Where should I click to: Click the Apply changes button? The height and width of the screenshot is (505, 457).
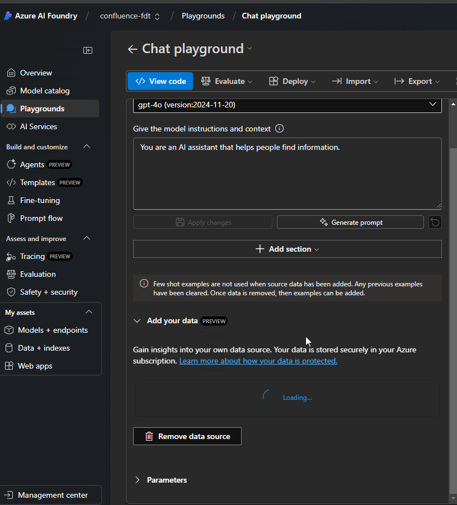pos(202,222)
